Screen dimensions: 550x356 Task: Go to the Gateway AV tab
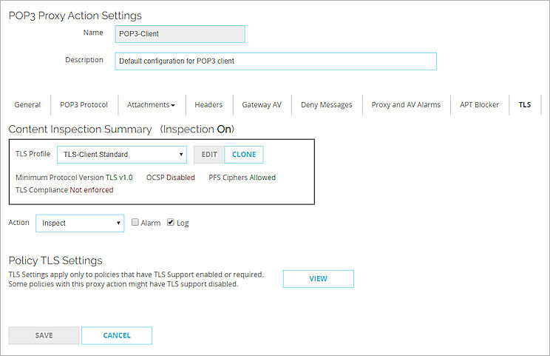(262, 105)
